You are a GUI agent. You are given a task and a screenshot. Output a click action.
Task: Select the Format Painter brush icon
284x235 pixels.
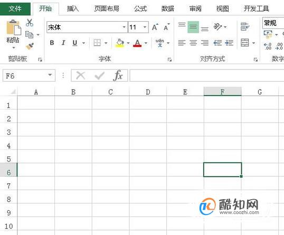(30, 46)
